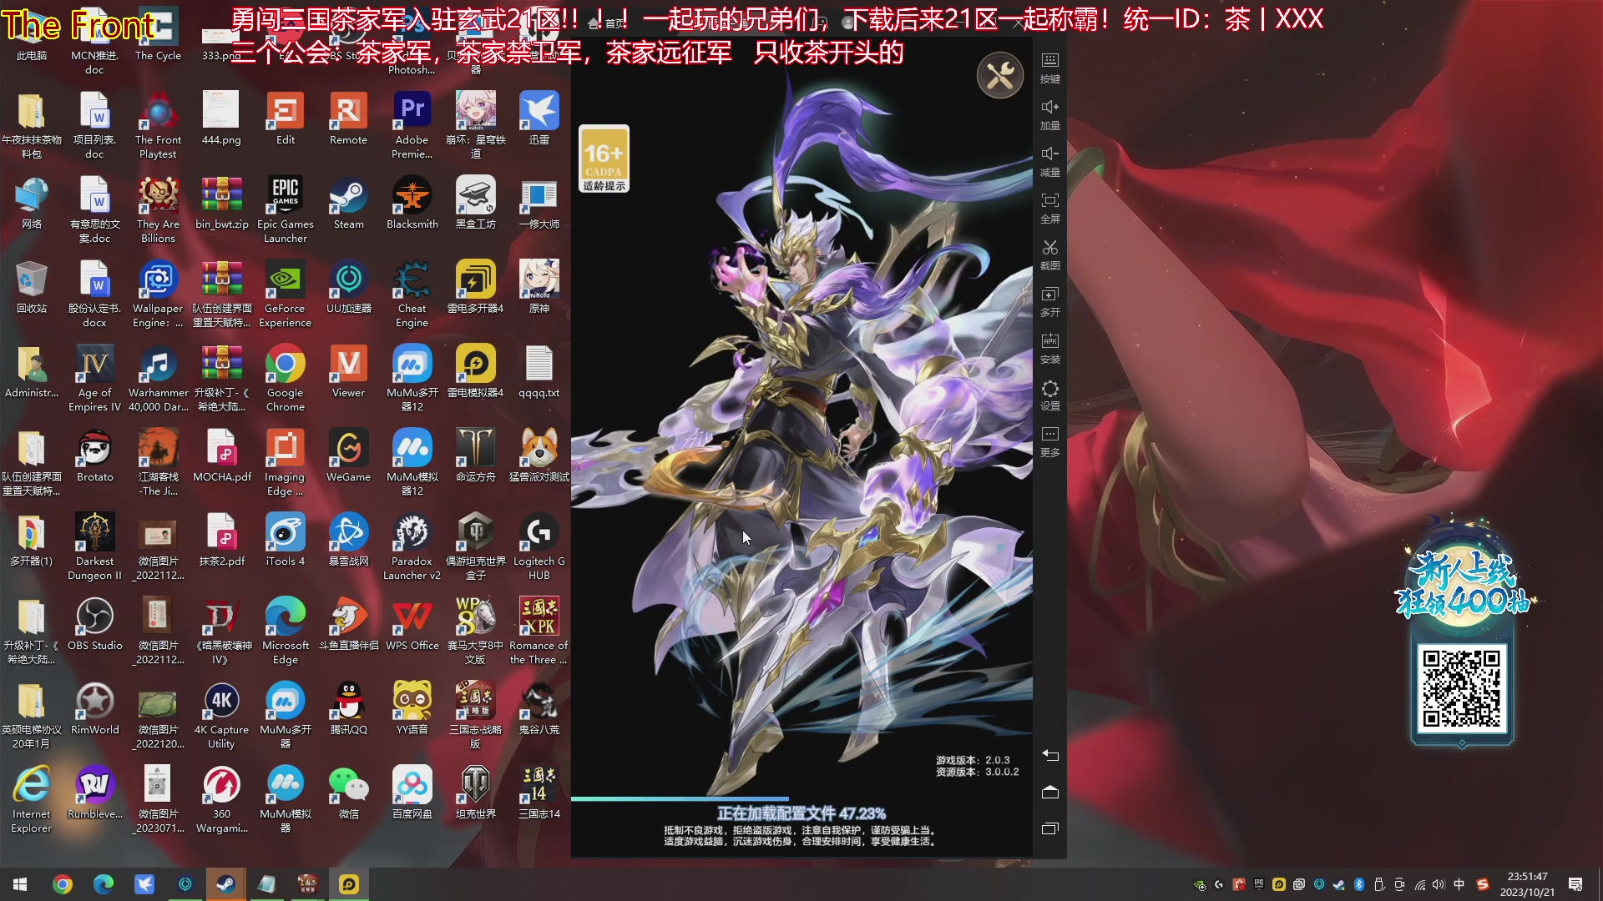Viewport: 1603px width, 901px height.
Task: Select the MOCHA.pdf file
Action: coord(221,456)
